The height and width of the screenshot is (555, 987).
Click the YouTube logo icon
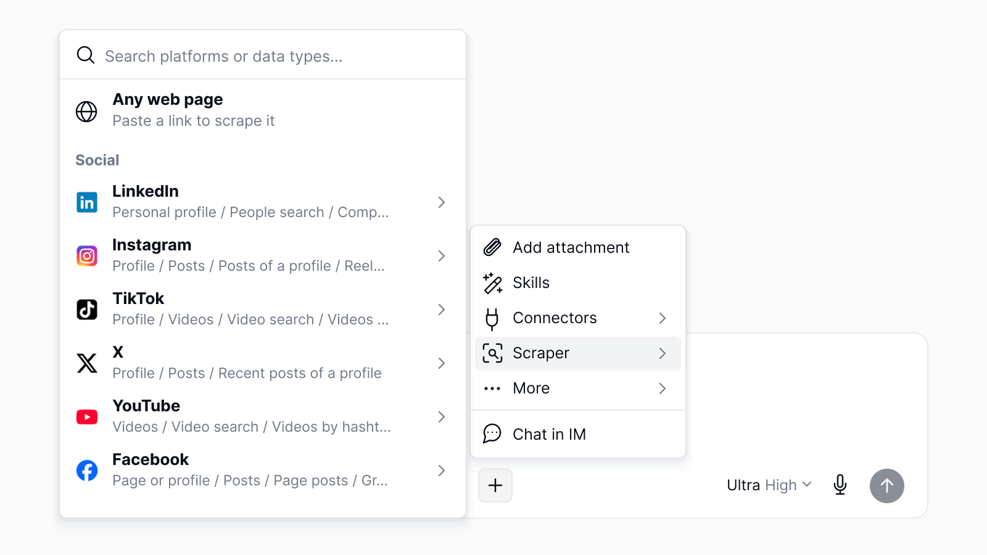pos(87,417)
